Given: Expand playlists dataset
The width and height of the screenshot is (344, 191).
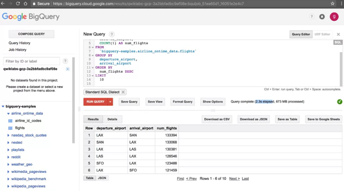Looking at the screenshot, I should 8,150.
